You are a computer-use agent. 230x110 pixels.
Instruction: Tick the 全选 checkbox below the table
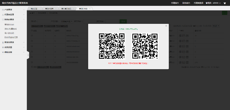[32, 67]
